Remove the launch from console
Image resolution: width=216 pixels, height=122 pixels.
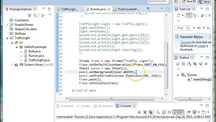coord(145,112)
